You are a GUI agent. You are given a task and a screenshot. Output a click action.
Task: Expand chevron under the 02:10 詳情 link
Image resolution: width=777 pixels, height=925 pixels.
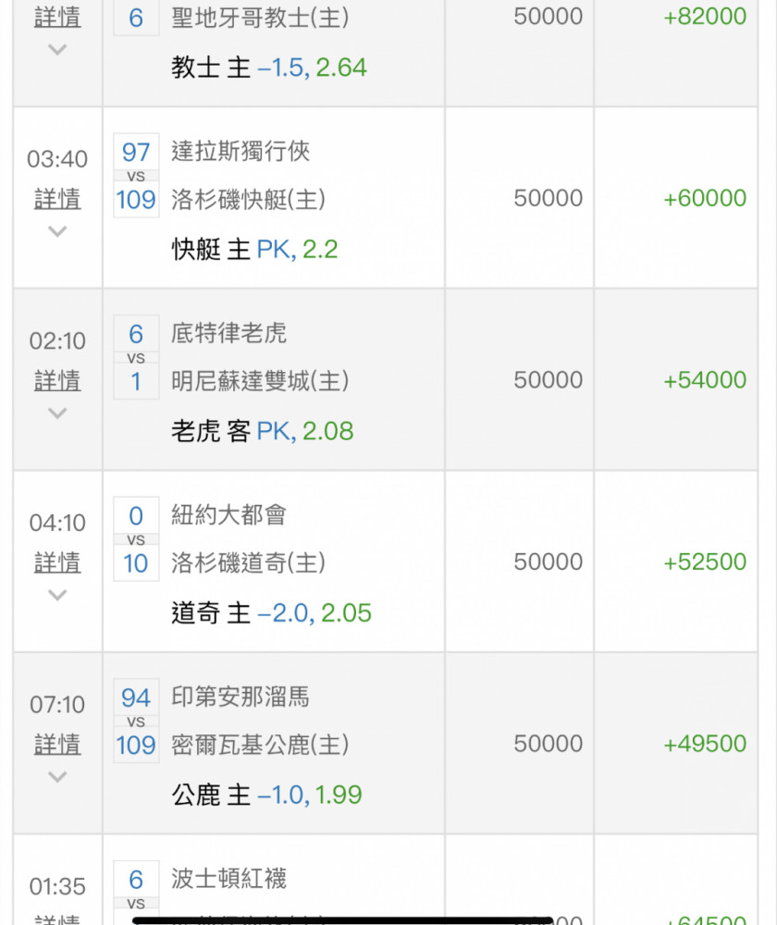pyautogui.click(x=57, y=413)
